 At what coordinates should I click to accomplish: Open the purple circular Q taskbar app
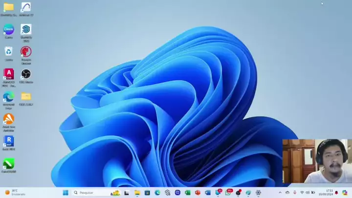coord(177,193)
